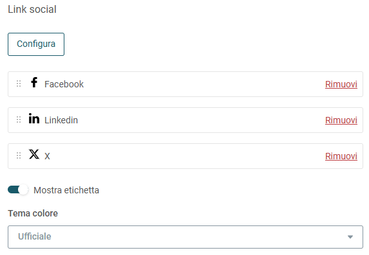369x255 pixels.
Task: Click the Configura button
Action: (x=36, y=44)
